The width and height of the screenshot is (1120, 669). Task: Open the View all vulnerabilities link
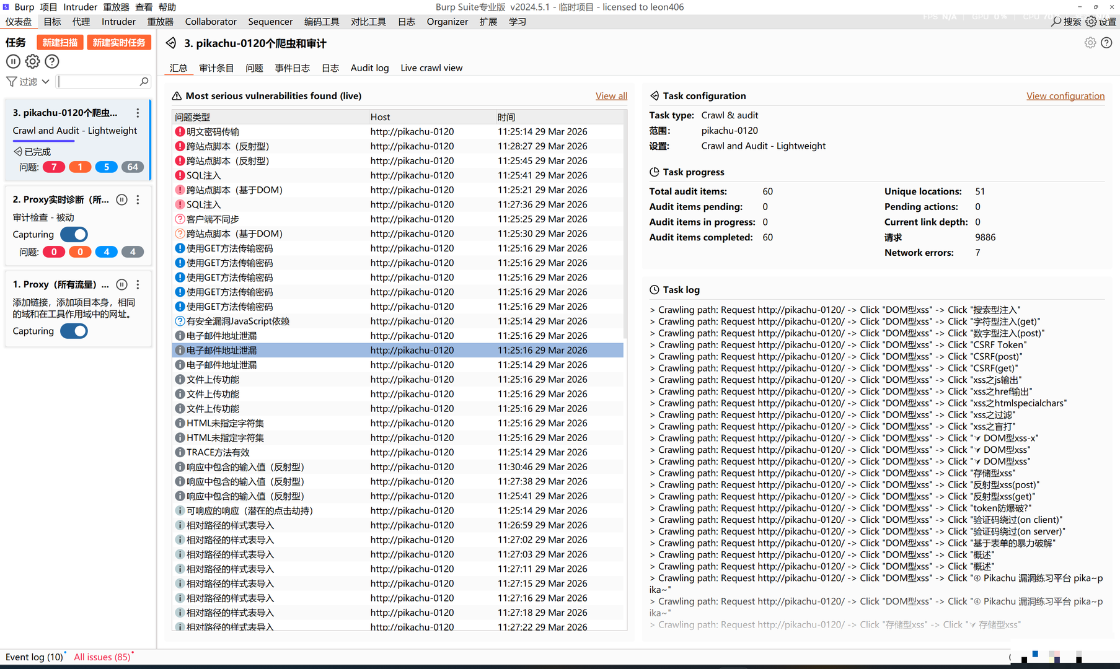coord(611,96)
